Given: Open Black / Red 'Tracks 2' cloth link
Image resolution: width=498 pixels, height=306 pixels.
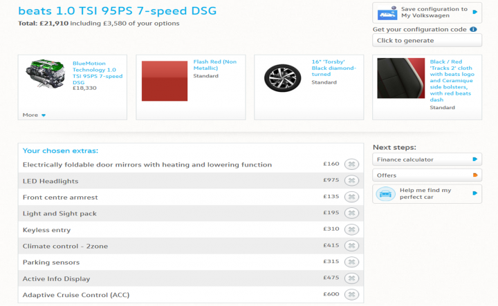Looking at the screenshot, I should coord(452,81).
